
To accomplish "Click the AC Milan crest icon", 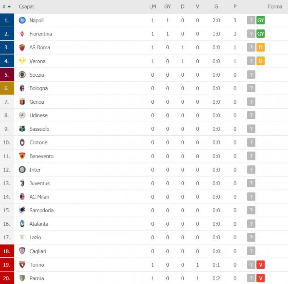I will [x=22, y=197].
